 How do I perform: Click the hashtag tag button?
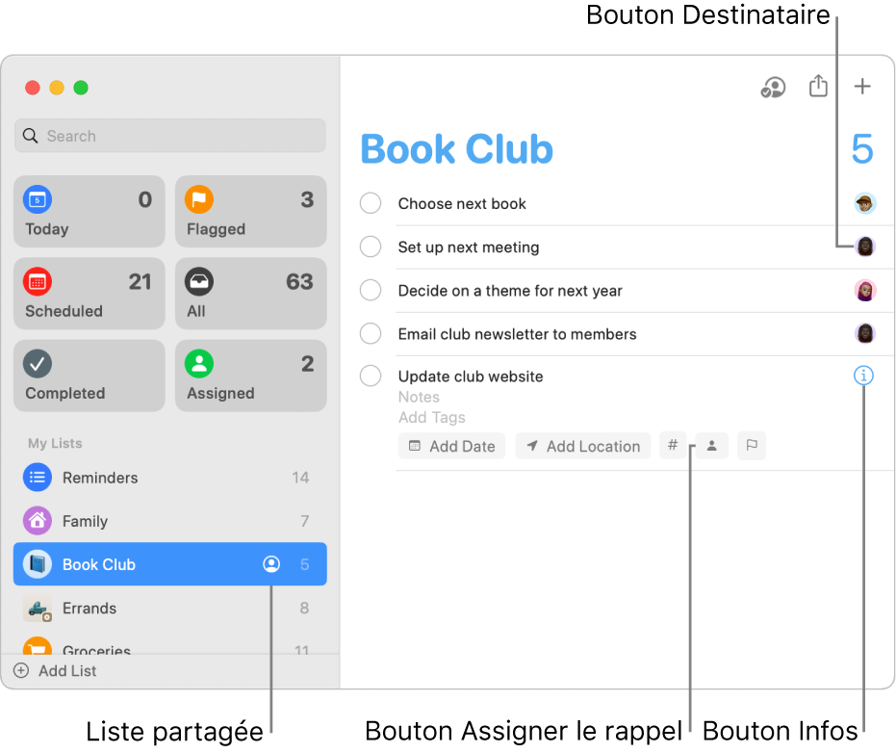coord(673,446)
